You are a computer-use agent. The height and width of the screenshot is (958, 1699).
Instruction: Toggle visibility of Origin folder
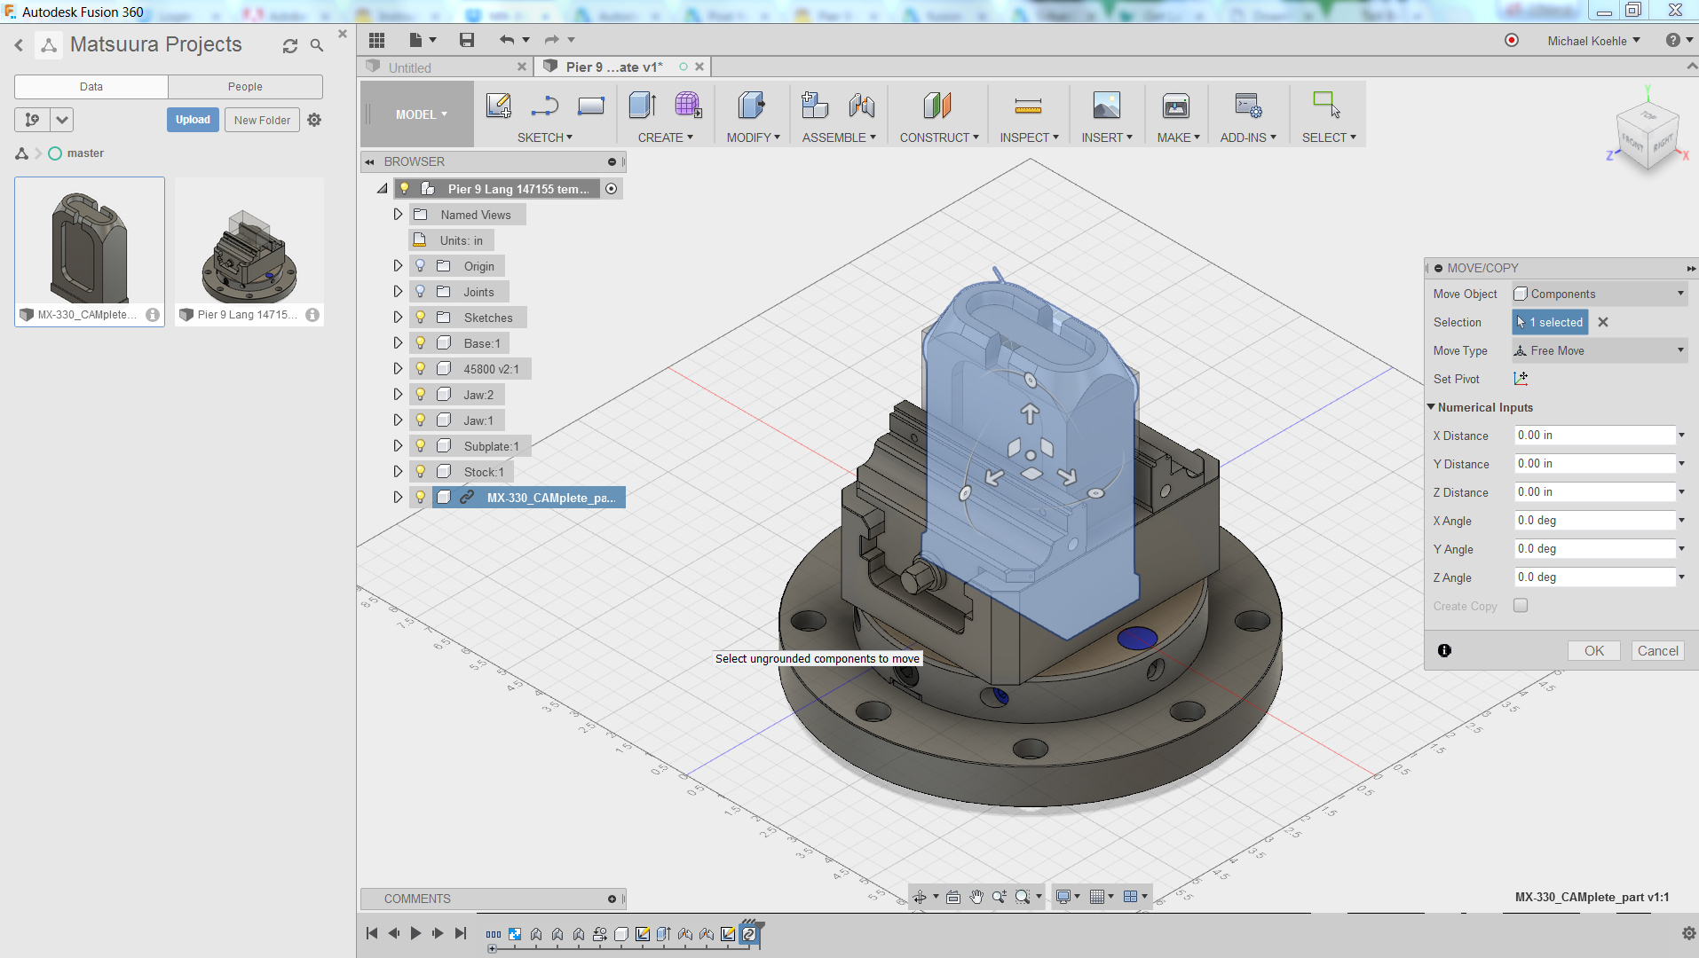click(x=421, y=266)
